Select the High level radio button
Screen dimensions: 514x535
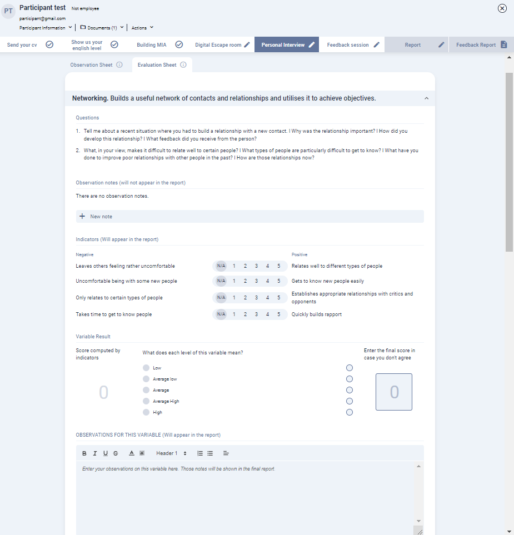point(349,412)
